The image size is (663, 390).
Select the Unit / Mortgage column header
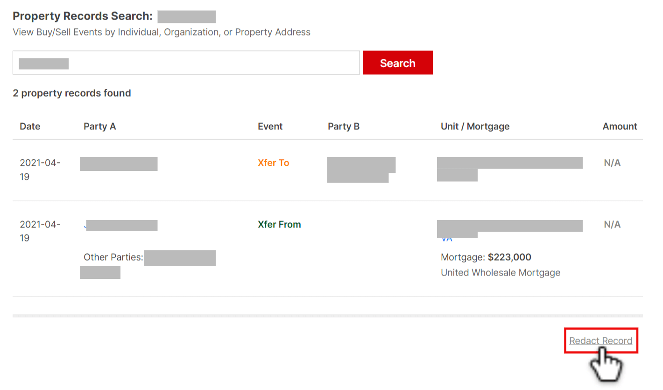click(475, 126)
